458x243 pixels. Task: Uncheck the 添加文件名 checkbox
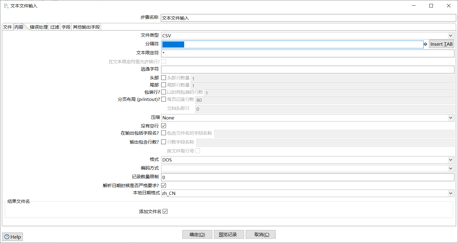click(165, 211)
